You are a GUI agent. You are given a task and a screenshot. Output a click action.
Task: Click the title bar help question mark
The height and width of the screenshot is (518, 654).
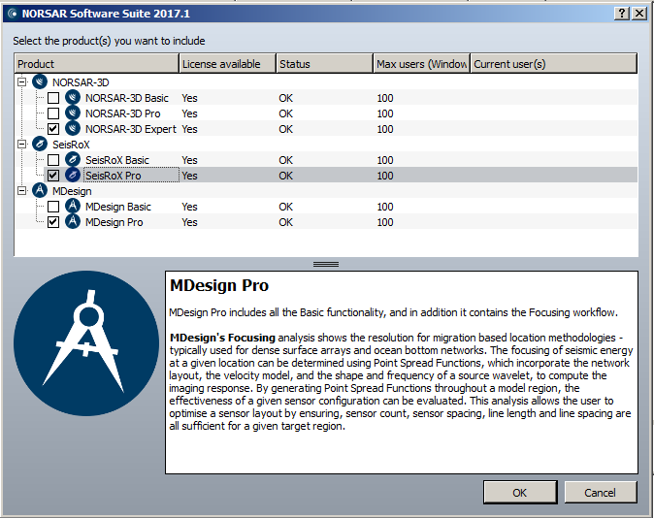621,14
